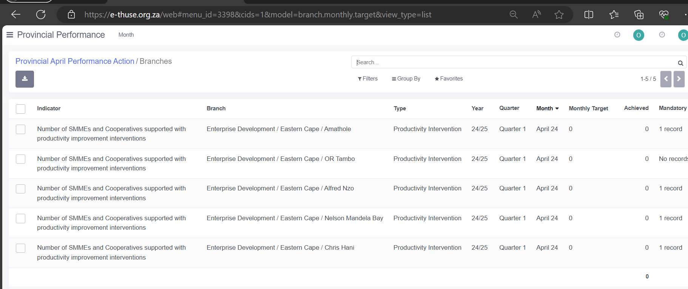Click the search magnifier icon
This screenshot has width=688, height=289.
tap(680, 63)
